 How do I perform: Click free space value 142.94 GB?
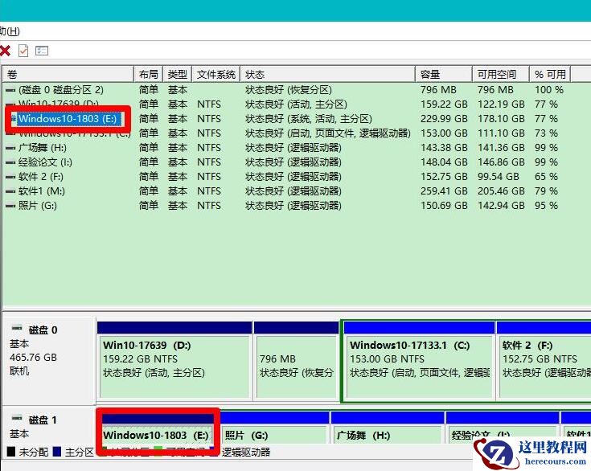pyautogui.click(x=501, y=206)
